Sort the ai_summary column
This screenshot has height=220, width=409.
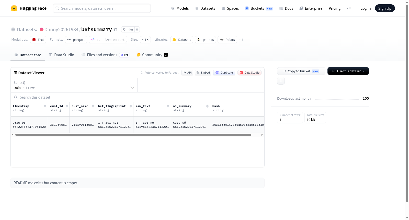click(x=207, y=106)
